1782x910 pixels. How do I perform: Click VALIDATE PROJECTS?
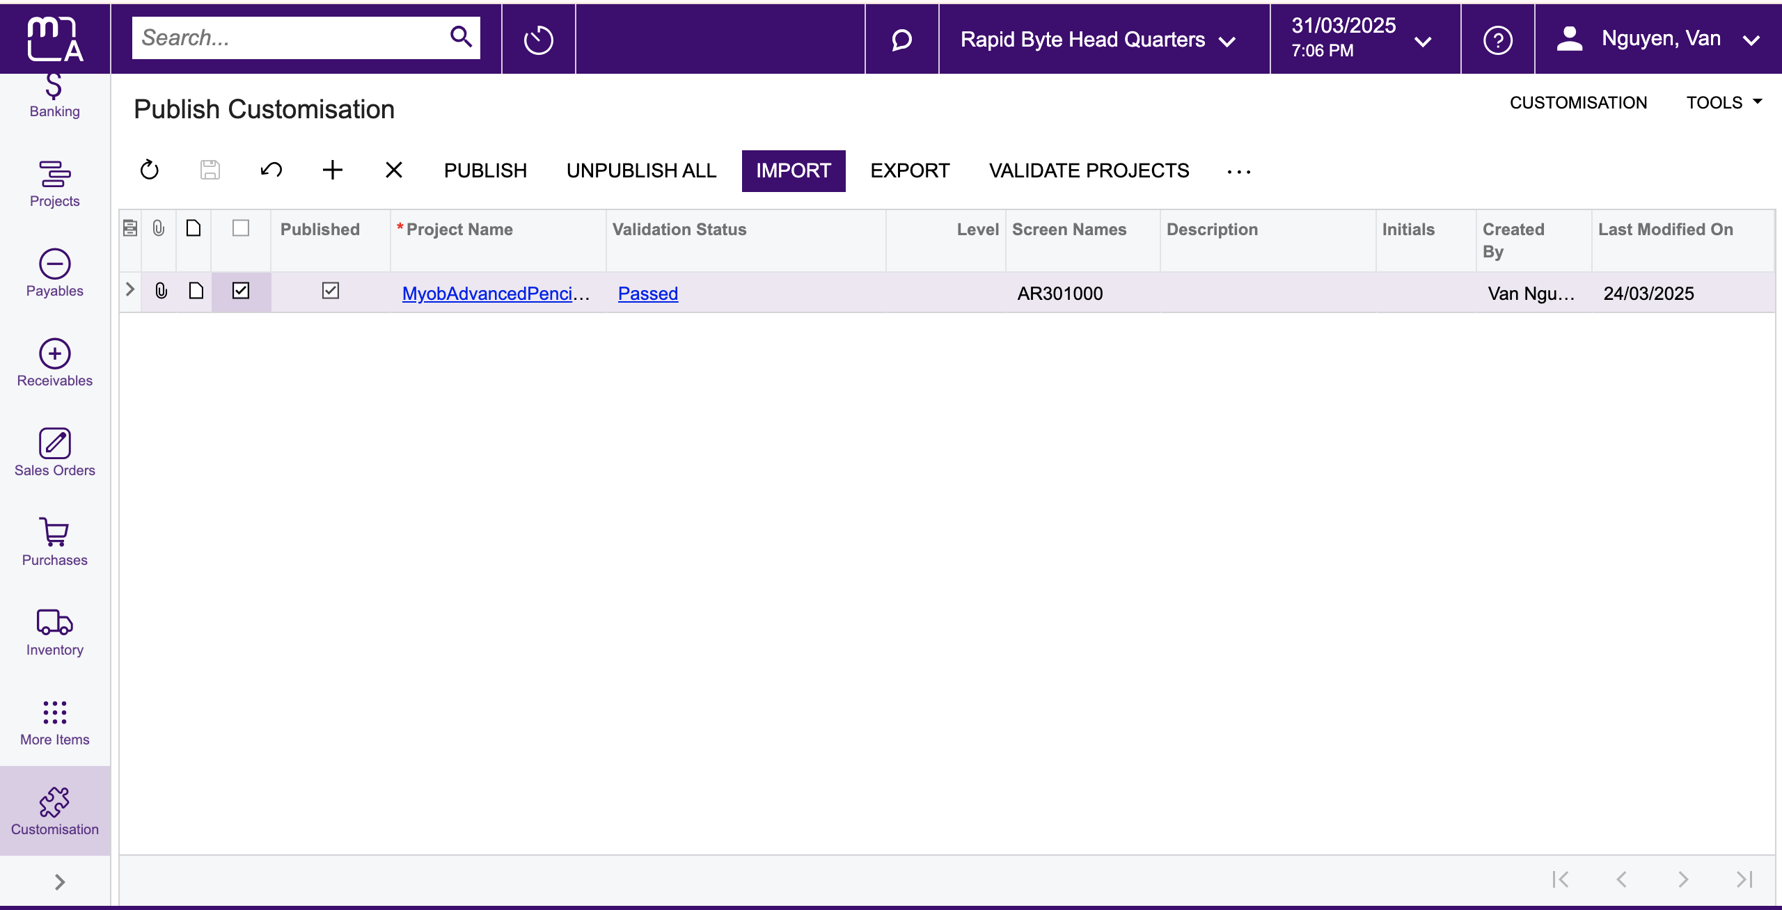1089,170
